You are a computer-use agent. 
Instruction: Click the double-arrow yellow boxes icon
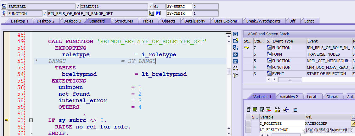pos(277,109)
